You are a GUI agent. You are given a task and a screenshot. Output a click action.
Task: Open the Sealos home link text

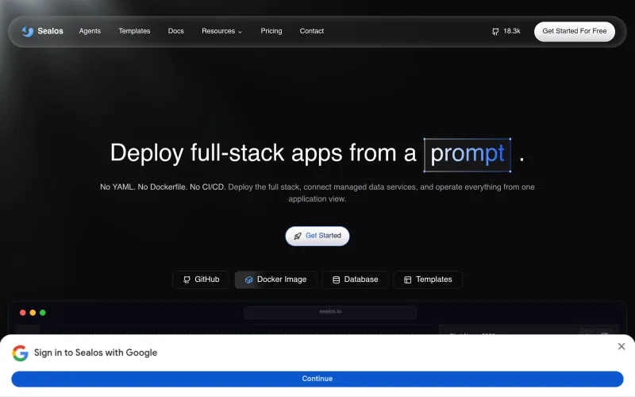50,31
